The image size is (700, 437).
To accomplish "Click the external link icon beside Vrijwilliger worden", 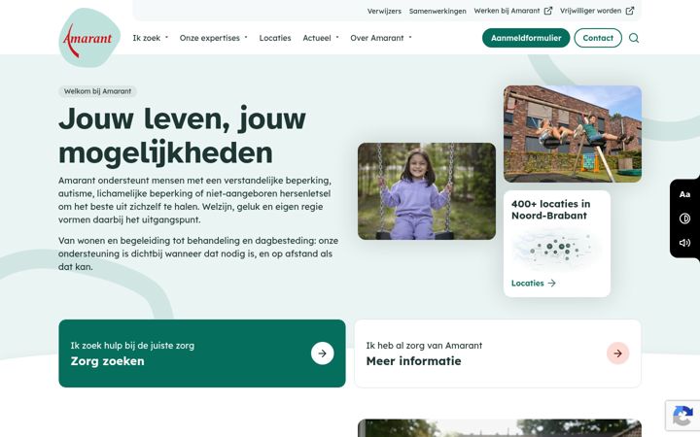I will click(x=629, y=11).
